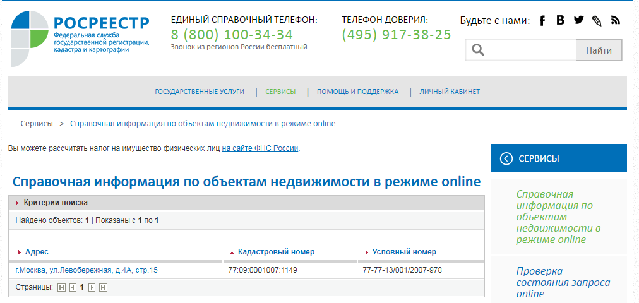Go to the previous results page
Screen dimensions: 639x303
click(x=72, y=287)
